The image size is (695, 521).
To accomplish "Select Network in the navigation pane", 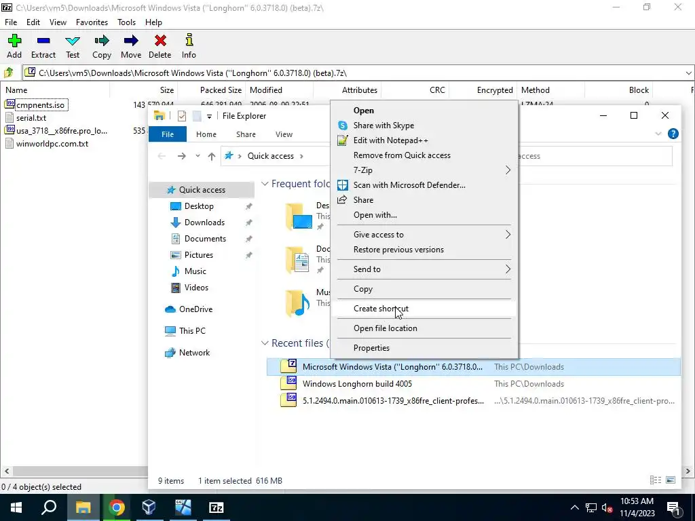I will [194, 353].
